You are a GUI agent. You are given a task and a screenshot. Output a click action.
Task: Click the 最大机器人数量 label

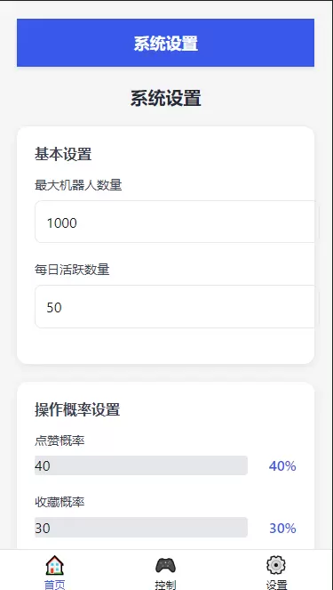78,185
